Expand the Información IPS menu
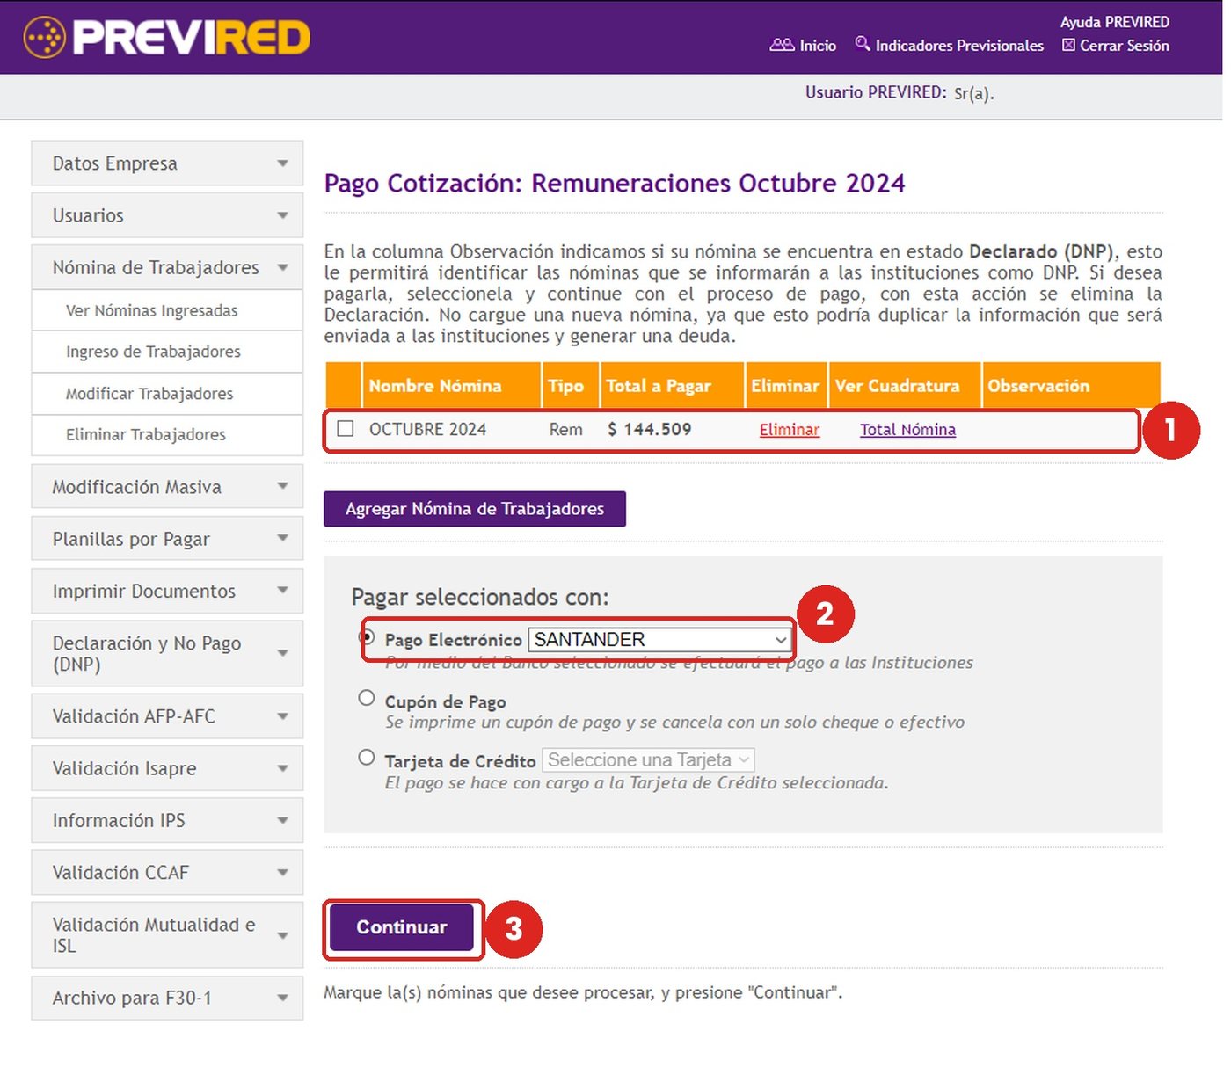This screenshot has width=1231, height=1075. pyautogui.click(x=167, y=820)
